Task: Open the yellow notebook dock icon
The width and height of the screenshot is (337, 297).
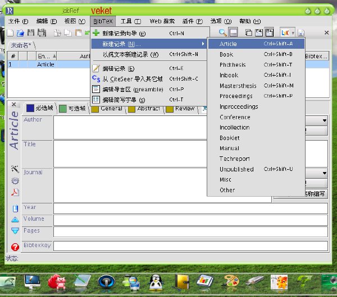Action: (181, 282)
